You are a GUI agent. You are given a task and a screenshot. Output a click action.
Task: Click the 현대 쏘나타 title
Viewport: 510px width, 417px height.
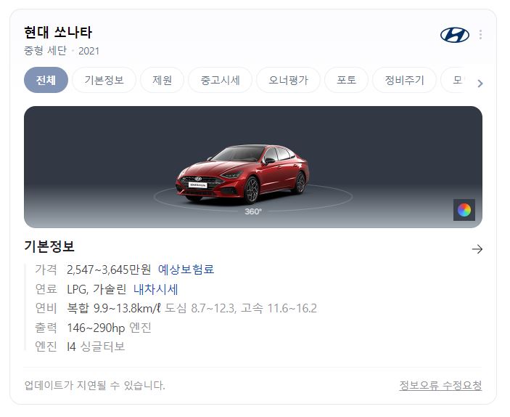[58, 32]
